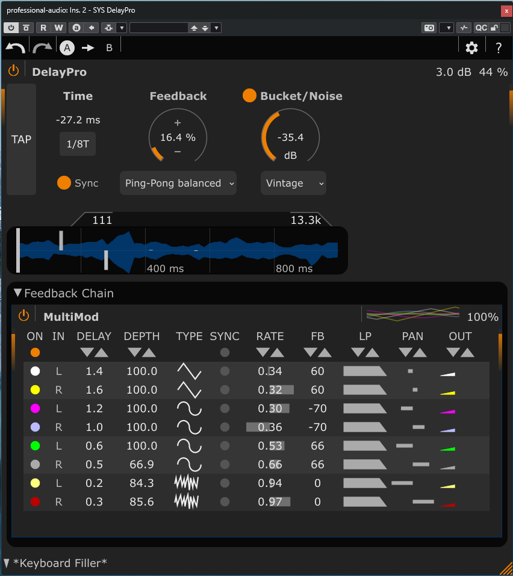Image resolution: width=513 pixels, height=576 pixels.
Task: Open help with the question mark icon
Action: pyautogui.click(x=499, y=48)
